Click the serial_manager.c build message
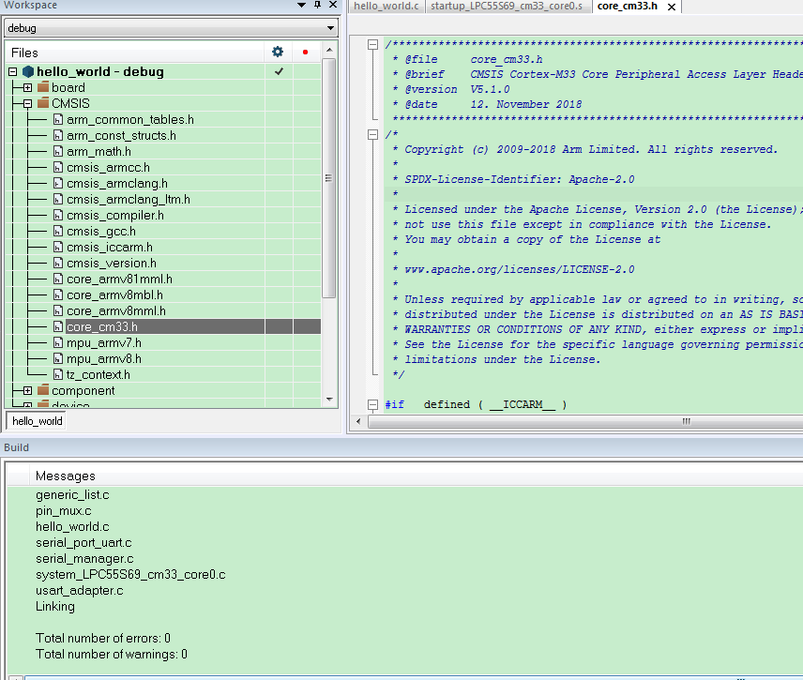 click(x=84, y=559)
